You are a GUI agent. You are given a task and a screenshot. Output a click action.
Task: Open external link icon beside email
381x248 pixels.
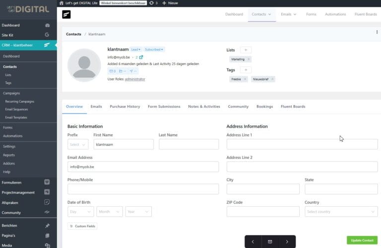coord(141,57)
